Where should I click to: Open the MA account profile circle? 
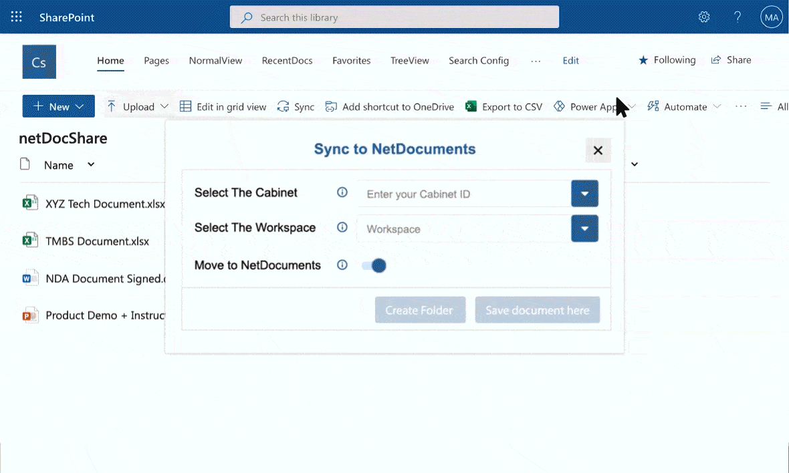772,17
